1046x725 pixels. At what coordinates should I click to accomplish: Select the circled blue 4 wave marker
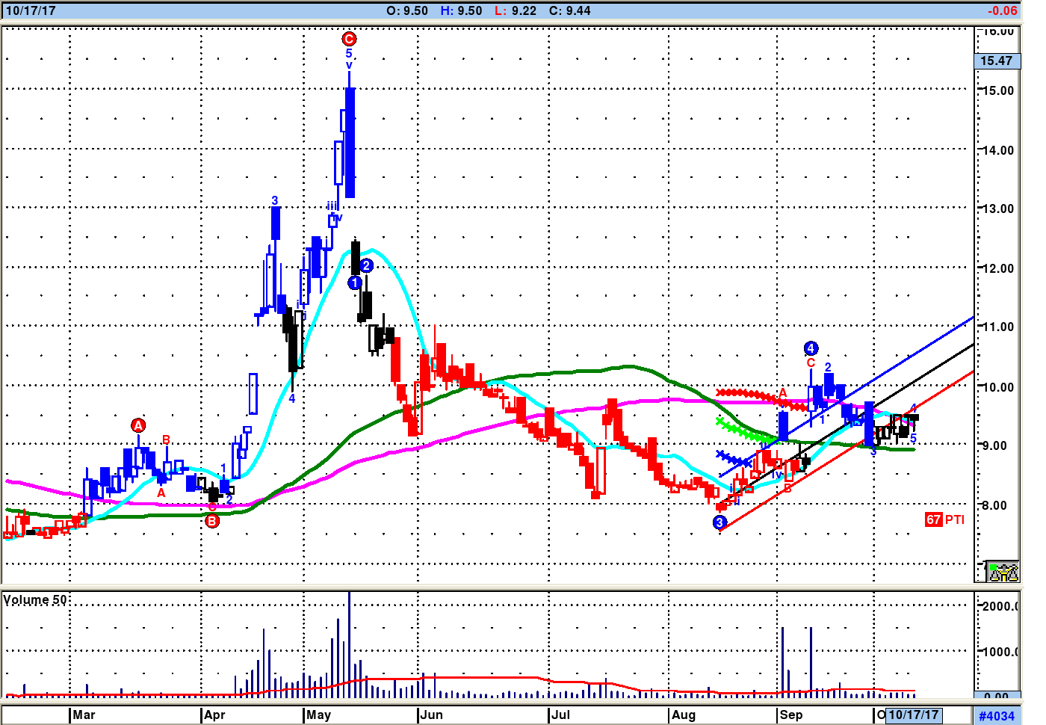pos(811,348)
